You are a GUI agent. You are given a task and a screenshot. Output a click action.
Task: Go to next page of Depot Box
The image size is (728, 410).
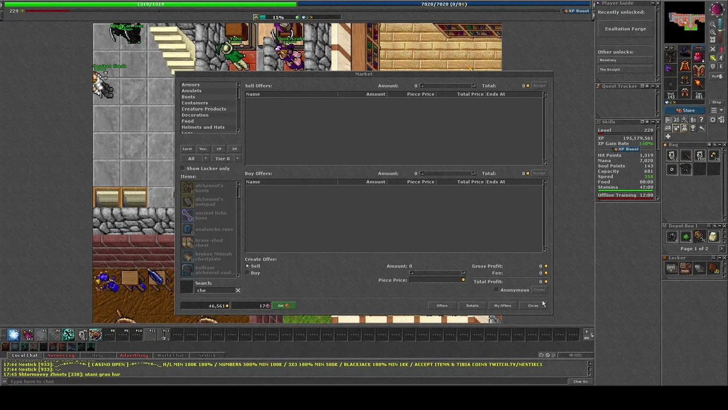[722, 248]
